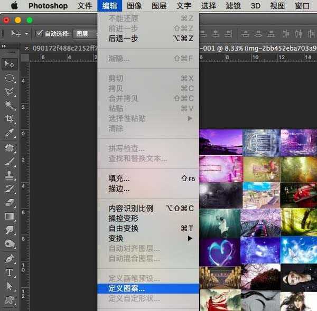Choose 填充... from the edit menu
317x311 pixels.
[148, 178]
